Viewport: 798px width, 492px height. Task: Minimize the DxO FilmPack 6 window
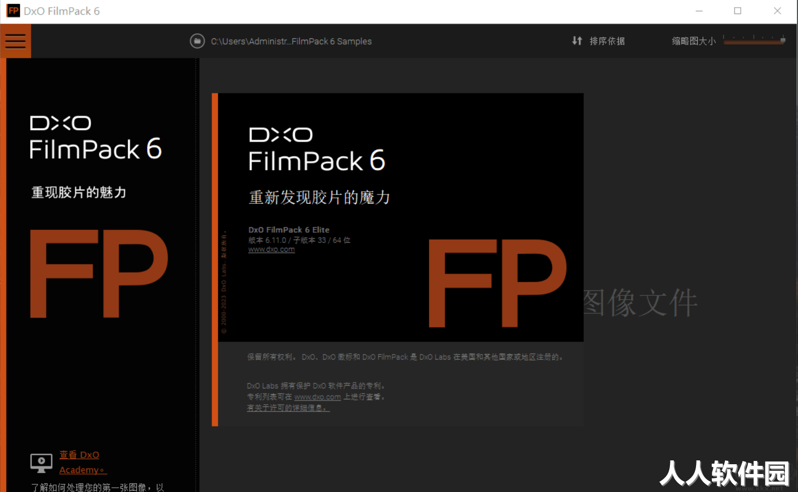(699, 11)
